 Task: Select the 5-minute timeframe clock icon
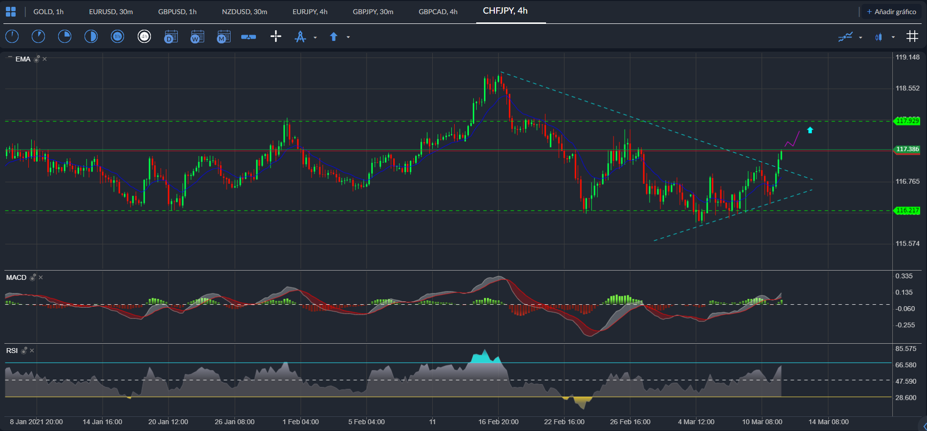pyautogui.click(x=38, y=37)
